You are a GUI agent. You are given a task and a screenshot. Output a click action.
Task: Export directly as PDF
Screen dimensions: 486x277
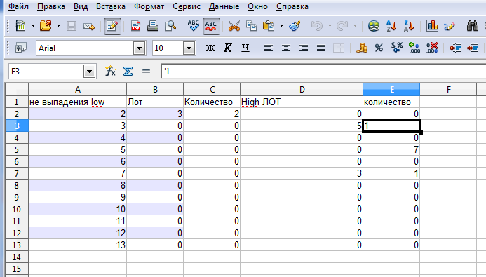pyautogui.click(x=135, y=26)
